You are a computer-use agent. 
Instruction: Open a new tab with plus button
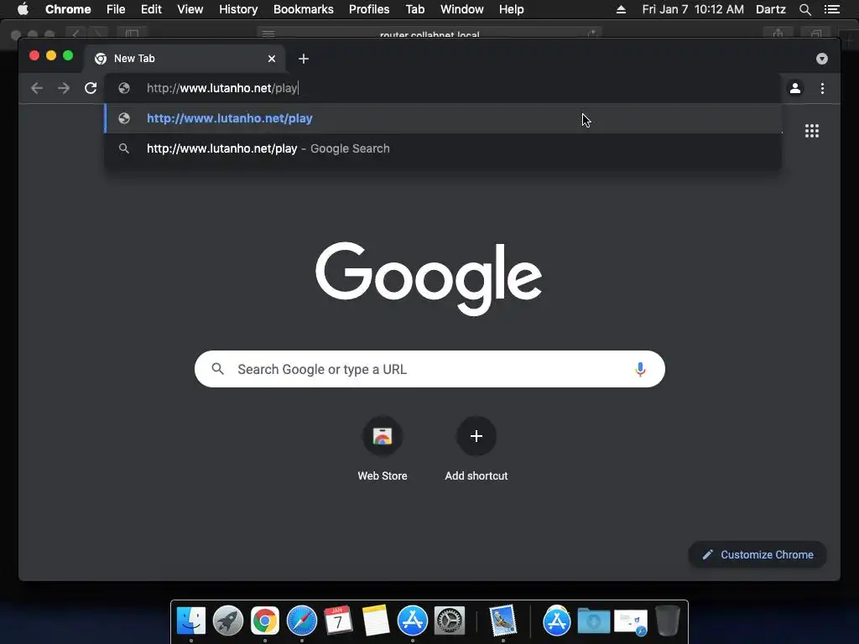[x=304, y=59]
